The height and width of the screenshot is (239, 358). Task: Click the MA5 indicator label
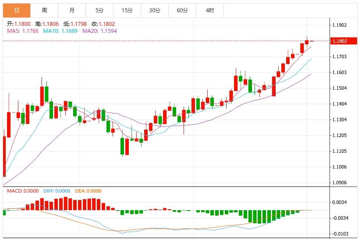click(23, 31)
